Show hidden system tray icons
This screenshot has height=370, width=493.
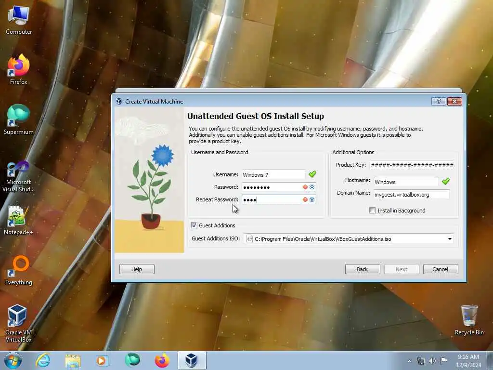point(409,361)
